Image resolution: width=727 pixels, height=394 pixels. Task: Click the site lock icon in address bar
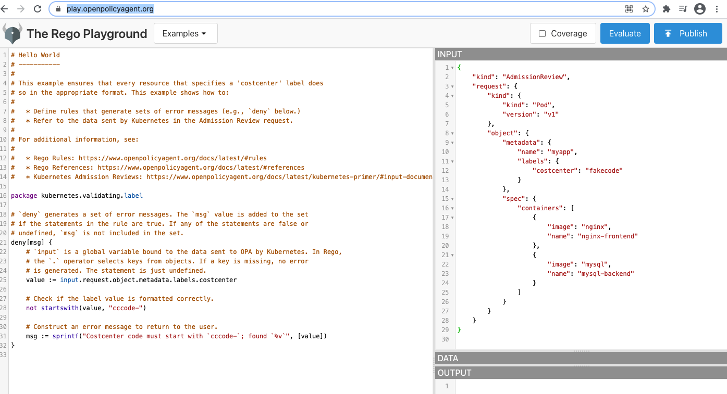pyautogui.click(x=58, y=9)
